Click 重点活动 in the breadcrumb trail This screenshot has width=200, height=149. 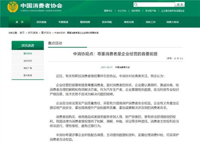[x=46, y=33]
